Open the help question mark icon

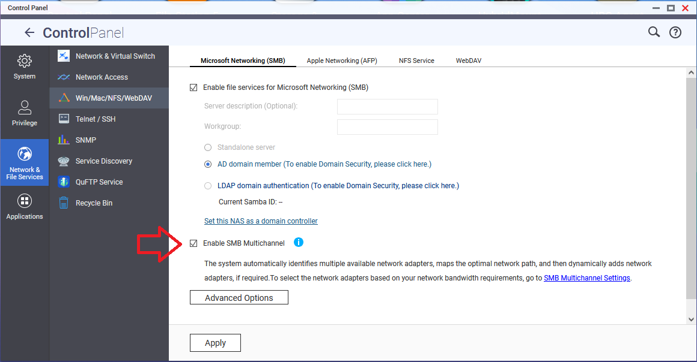pos(675,32)
